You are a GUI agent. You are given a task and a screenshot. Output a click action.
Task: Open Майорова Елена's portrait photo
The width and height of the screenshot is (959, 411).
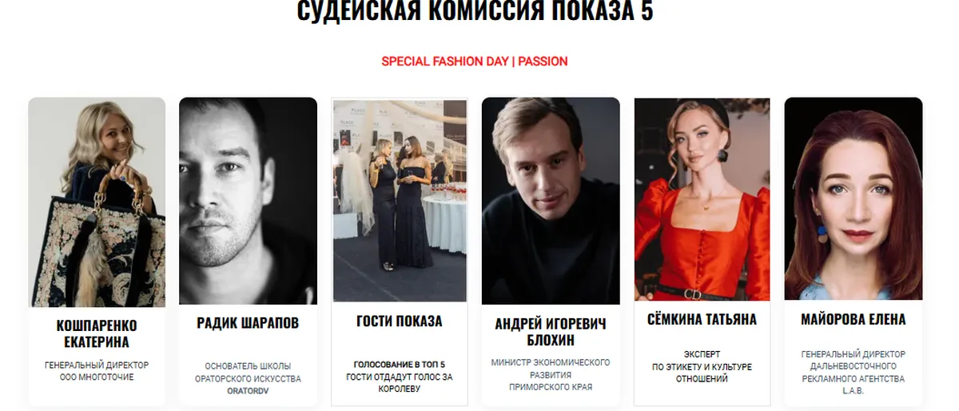point(854,199)
